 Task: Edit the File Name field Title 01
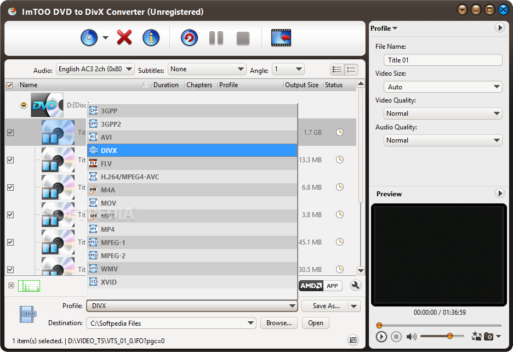pyautogui.click(x=443, y=60)
